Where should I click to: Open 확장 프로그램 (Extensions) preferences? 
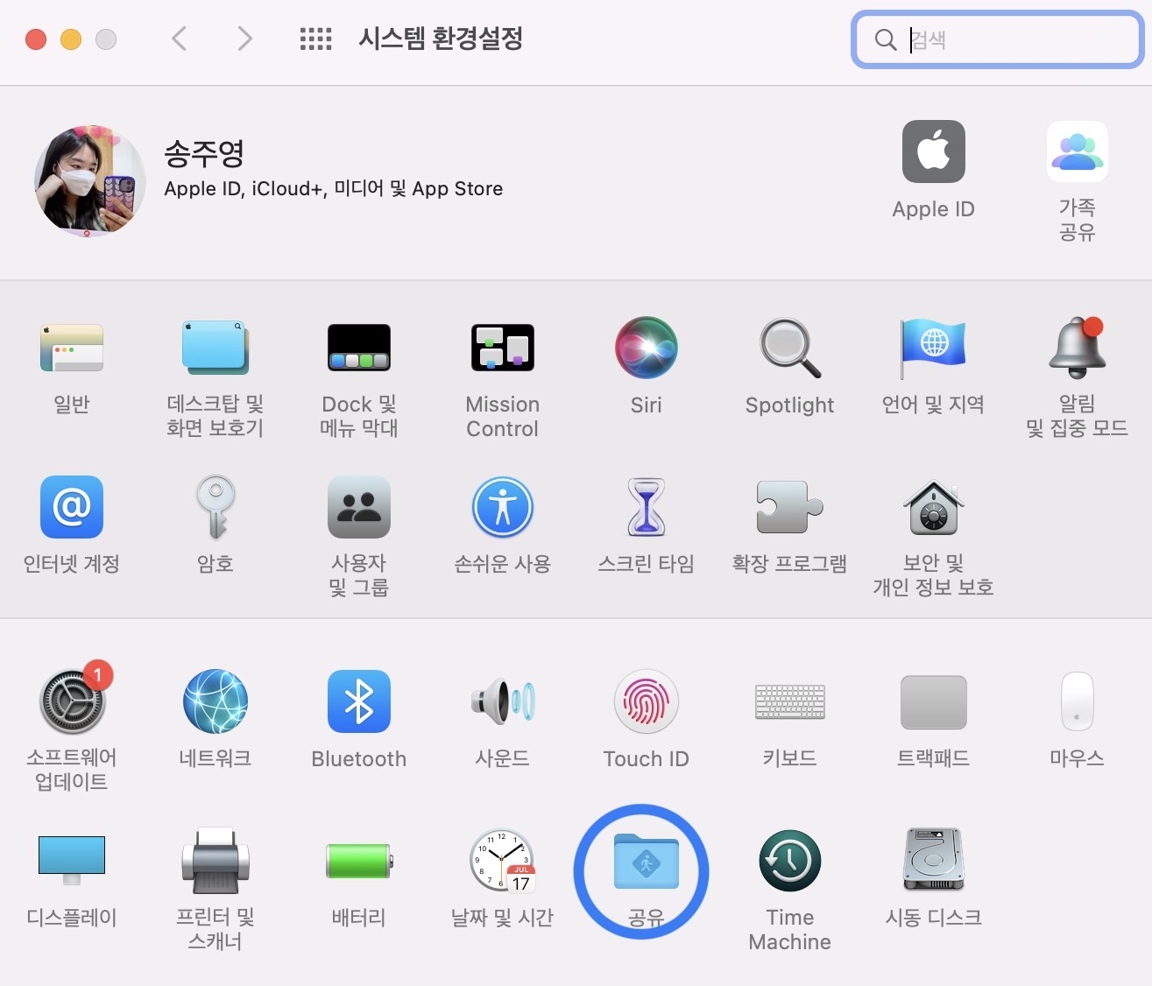[x=790, y=507]
